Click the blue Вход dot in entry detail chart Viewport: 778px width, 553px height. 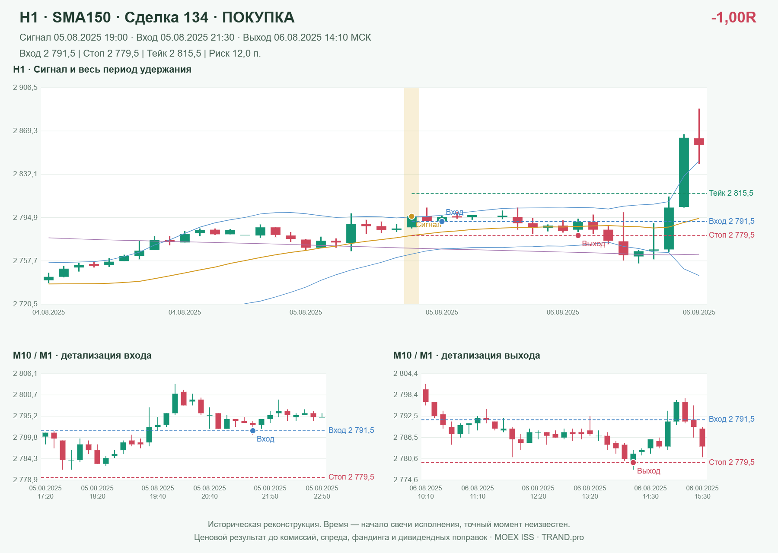[253, 431]
